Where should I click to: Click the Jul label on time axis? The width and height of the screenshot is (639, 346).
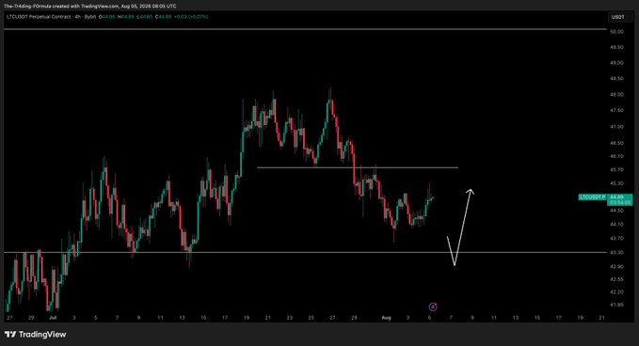click(53, 318)
